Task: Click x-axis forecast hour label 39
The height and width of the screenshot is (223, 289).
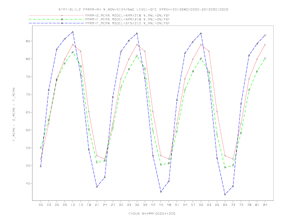Action: coord(145,205)
